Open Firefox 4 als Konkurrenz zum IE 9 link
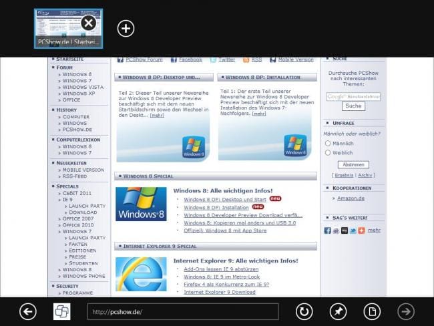 click(x=226, y=285)
